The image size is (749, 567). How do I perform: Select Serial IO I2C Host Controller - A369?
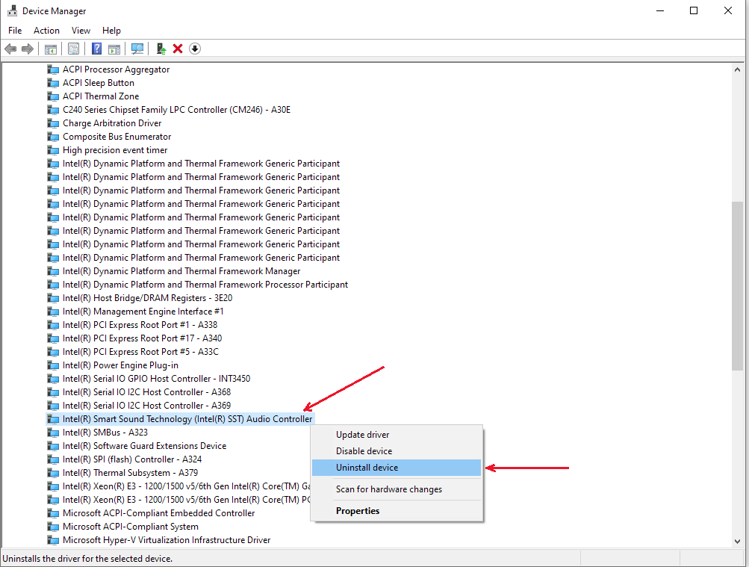[x=146, y=406]
